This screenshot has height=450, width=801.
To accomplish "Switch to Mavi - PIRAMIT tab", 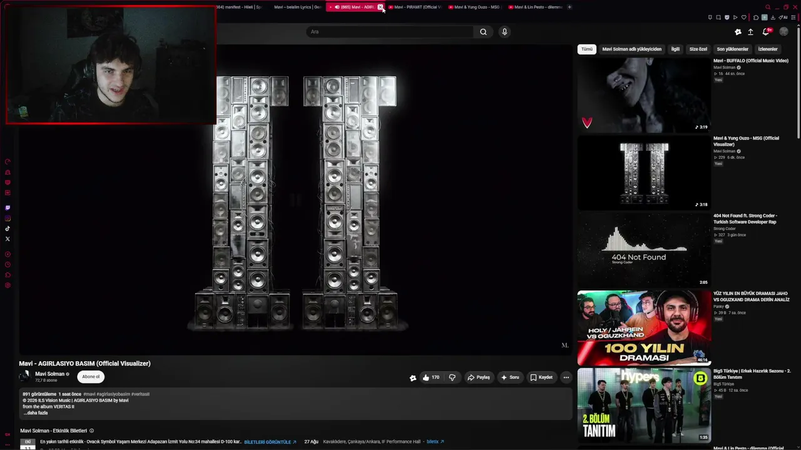I will click(x=414, y=7).
